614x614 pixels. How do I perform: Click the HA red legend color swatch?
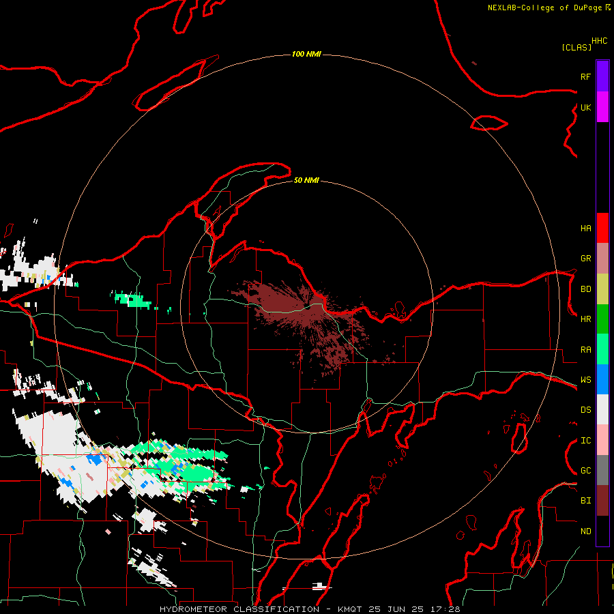602,228
